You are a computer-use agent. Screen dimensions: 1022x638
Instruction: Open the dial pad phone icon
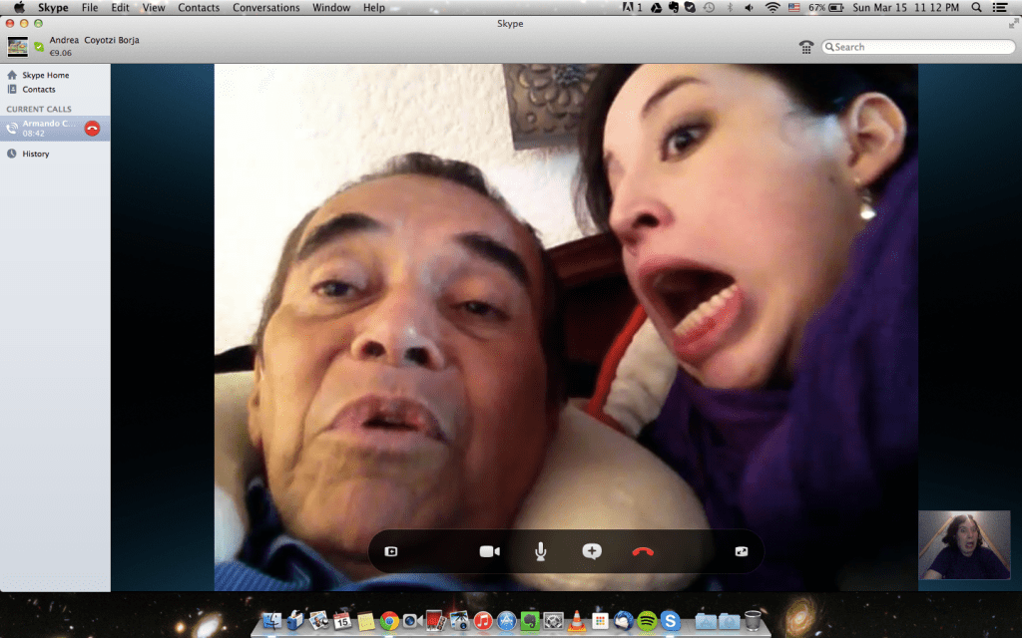[806, 47]
